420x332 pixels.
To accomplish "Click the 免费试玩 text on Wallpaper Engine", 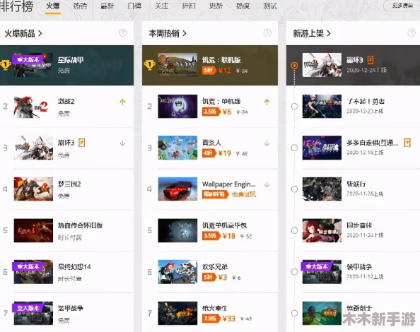I will coord(244,194).
